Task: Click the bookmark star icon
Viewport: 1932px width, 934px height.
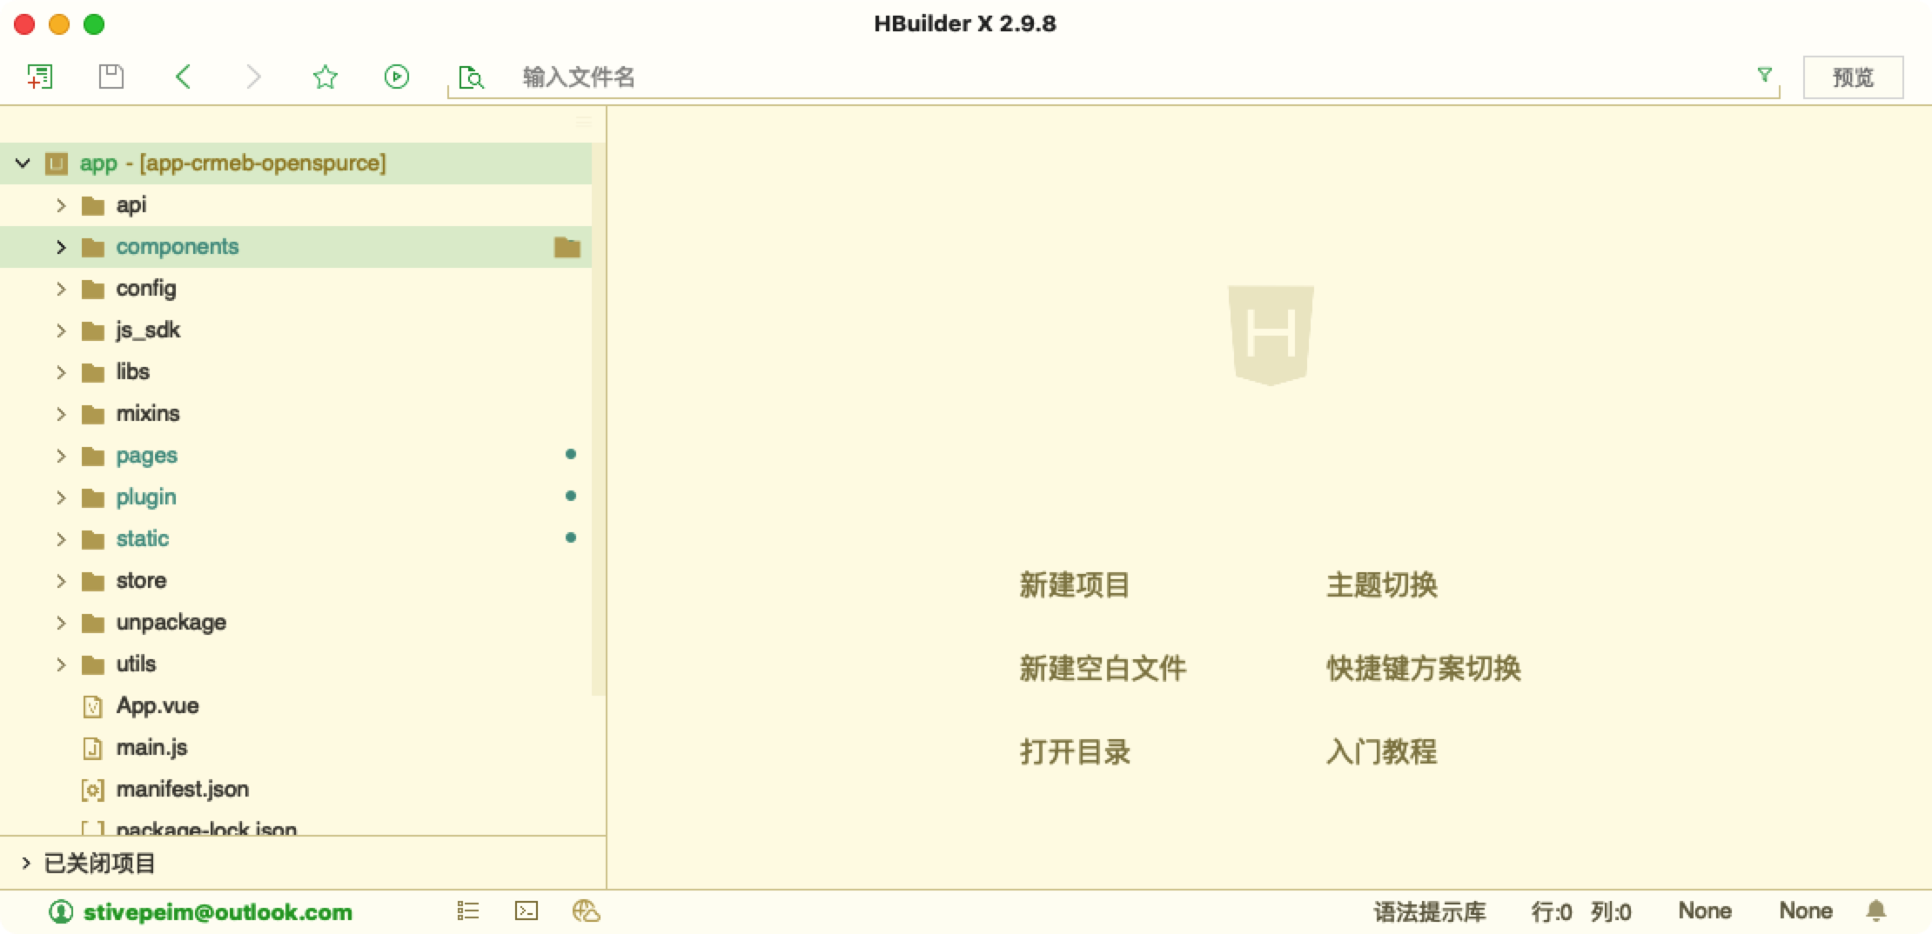Action: tap(325, 77)
